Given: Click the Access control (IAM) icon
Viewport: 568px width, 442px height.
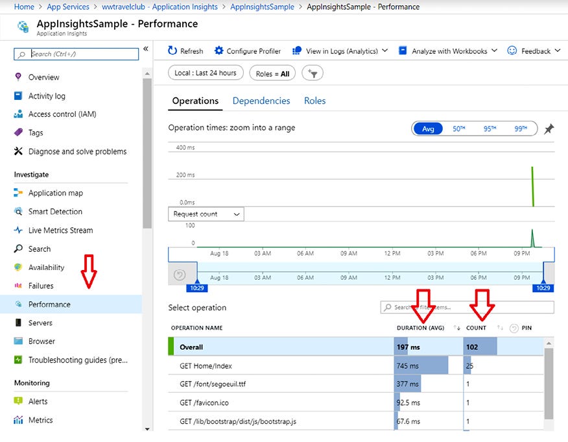Looking at the screenshot, I should click(18, 114).
